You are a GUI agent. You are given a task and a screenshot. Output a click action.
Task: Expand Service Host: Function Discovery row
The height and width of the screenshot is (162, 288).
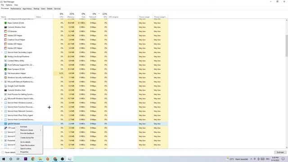click(x=2, y=107)
